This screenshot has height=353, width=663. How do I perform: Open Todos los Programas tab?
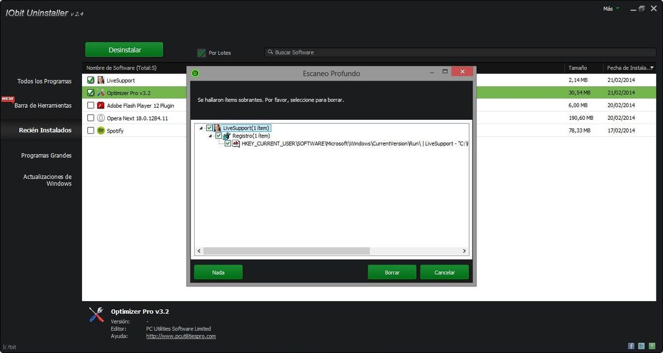click(45, 81)
